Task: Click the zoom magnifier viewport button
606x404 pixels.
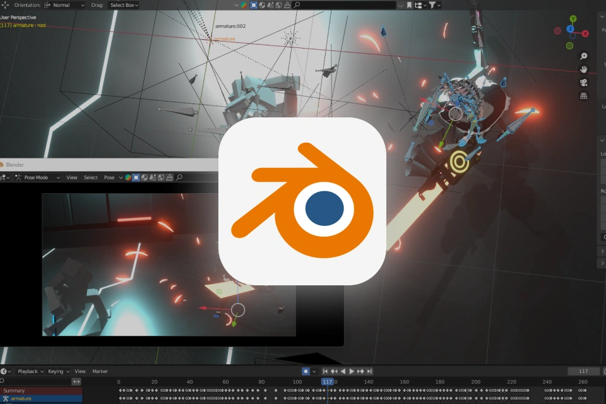Action: (x=583, y=56)
